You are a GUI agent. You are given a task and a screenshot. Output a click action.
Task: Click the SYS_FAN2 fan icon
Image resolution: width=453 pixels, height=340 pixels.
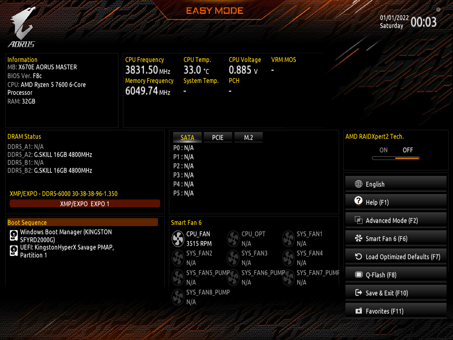pos(178,258)
